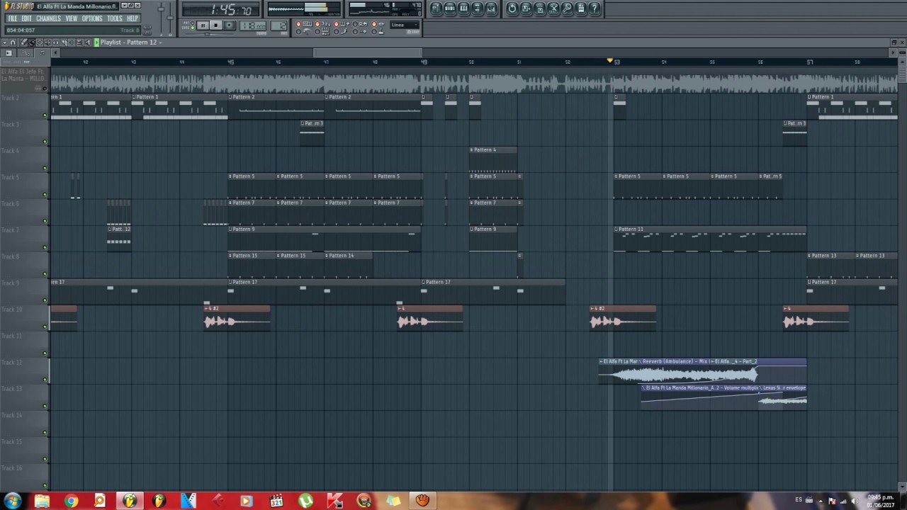
Task: Open the audio editor scissors icon
Action: tap(553, 8)
